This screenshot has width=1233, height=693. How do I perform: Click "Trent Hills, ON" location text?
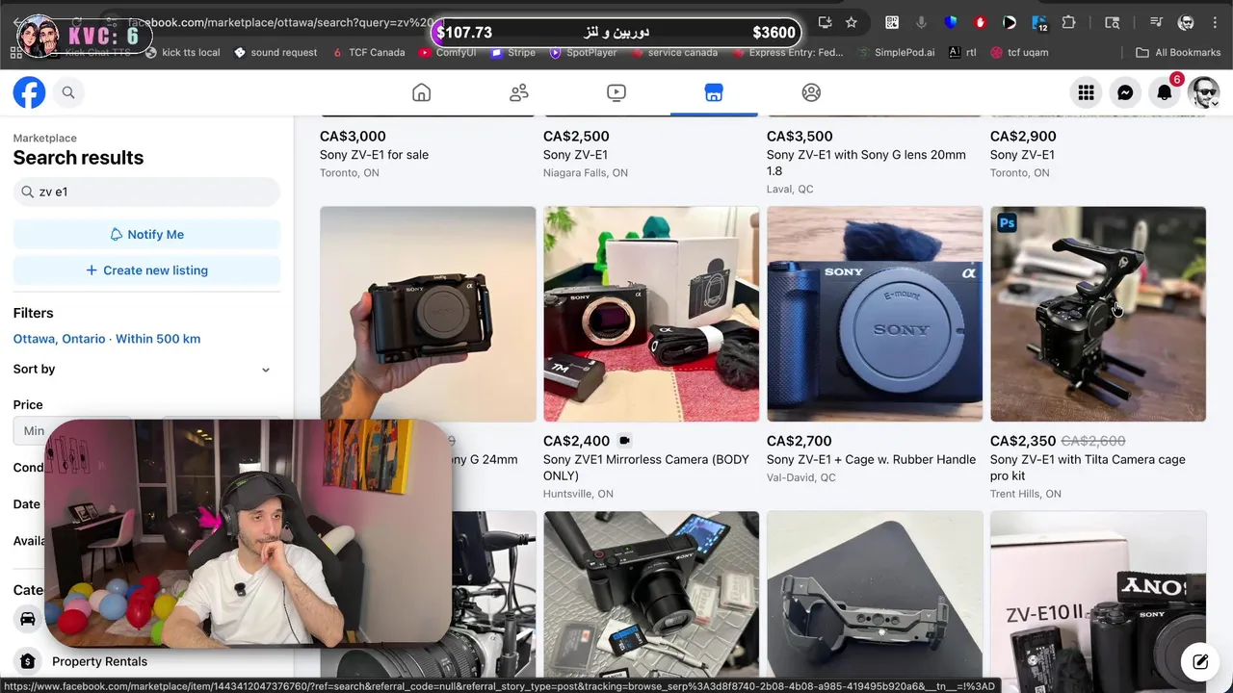click(1025, 494)
